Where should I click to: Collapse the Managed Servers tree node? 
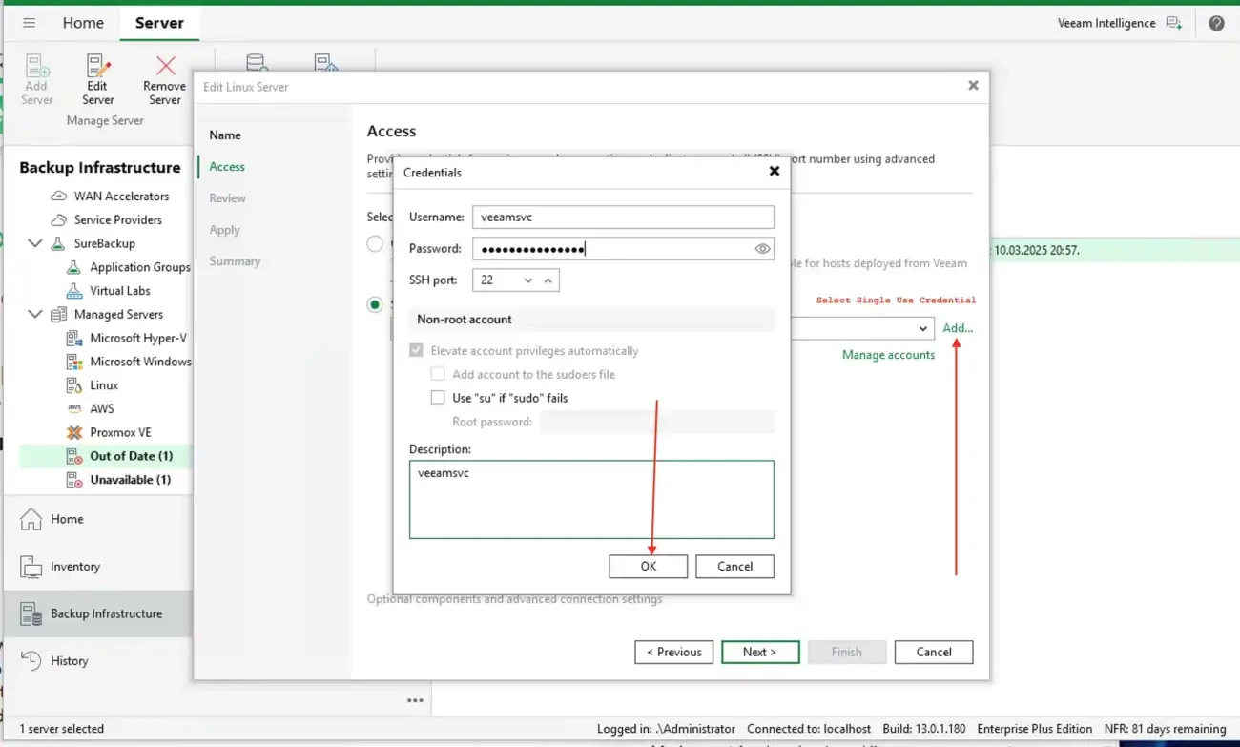35,314
